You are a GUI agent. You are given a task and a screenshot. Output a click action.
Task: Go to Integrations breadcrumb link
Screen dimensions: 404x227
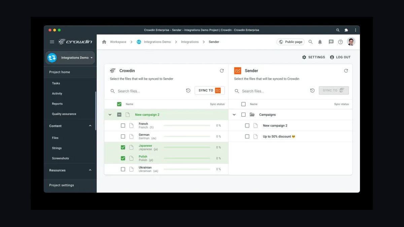[190, 42]
